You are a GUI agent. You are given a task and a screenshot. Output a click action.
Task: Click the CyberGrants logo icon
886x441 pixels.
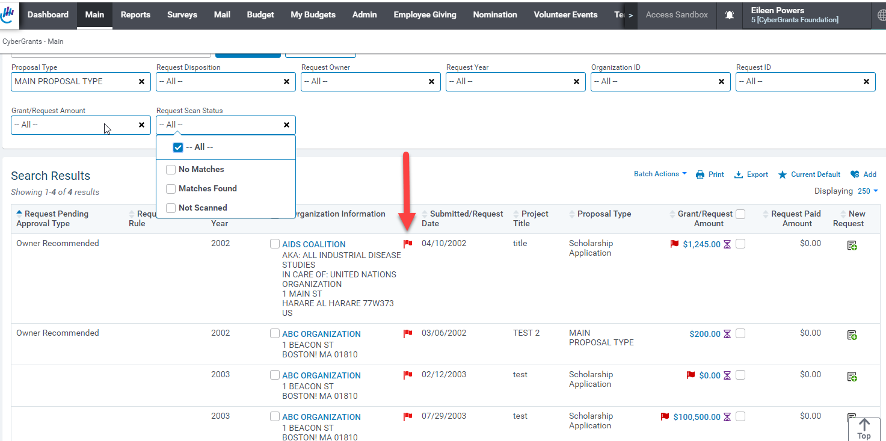pyautogui.click(x=8, y=15)
